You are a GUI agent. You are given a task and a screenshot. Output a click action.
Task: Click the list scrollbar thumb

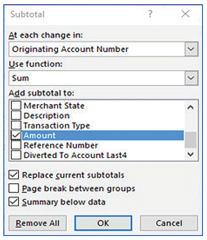point(190,140)
